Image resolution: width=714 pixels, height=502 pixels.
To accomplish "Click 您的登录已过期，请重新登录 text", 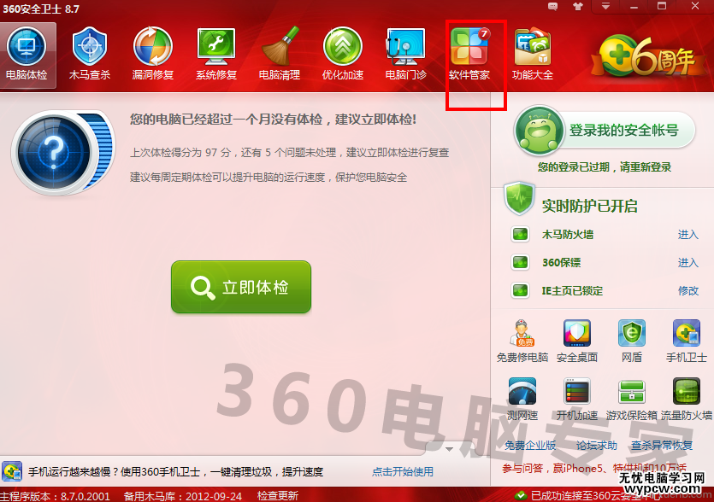I will tap(605, 167).
